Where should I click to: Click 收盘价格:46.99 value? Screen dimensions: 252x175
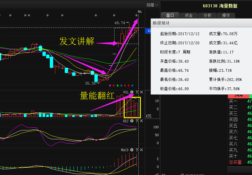pyautogui.click(x=174, y=89)
